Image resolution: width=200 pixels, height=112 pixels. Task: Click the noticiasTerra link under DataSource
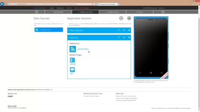[x=83, y=49]
